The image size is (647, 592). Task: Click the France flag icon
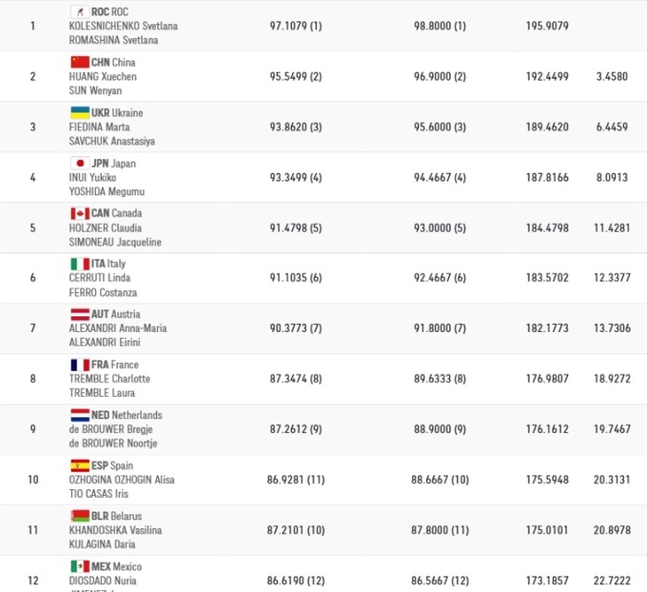[x=80, y=365]
